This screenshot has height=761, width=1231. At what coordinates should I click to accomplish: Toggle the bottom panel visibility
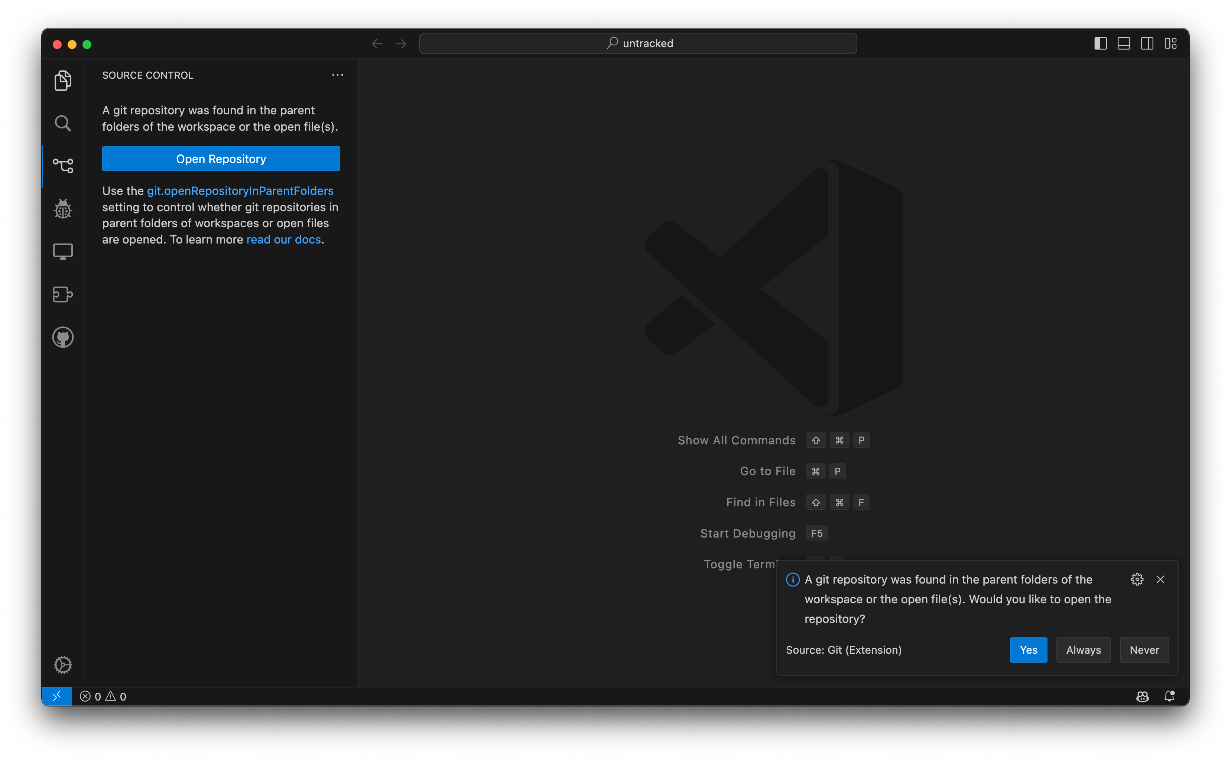[1123, 43]
